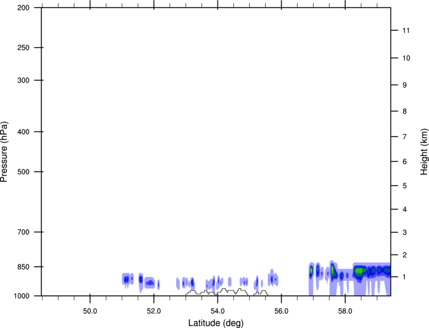
Task: Click latitude tick label 52.0
Action: coord(154,311)
